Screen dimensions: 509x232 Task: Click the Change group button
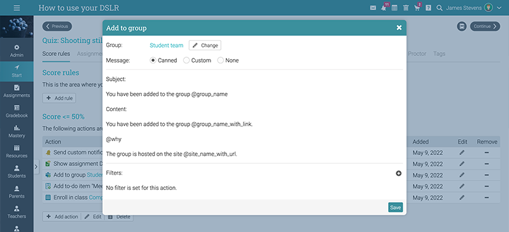click(x=205, y=45)
